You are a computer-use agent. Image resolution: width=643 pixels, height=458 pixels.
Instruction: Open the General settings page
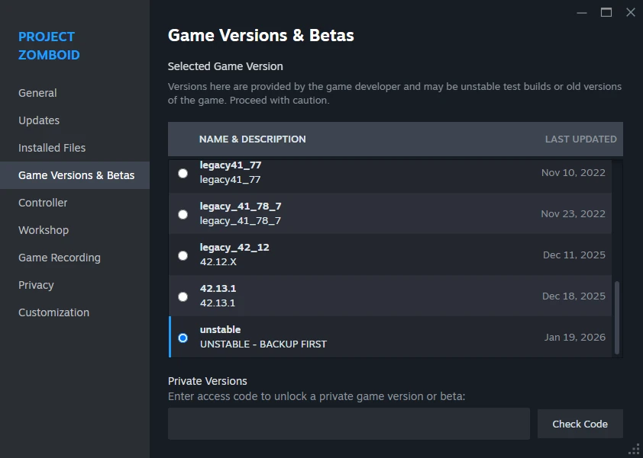coord(37,93)
